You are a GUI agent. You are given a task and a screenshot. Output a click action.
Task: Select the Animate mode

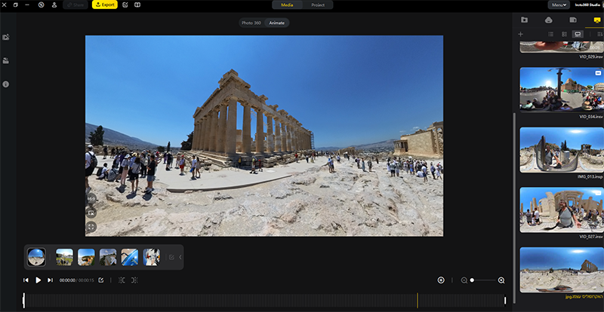point(276,23)
